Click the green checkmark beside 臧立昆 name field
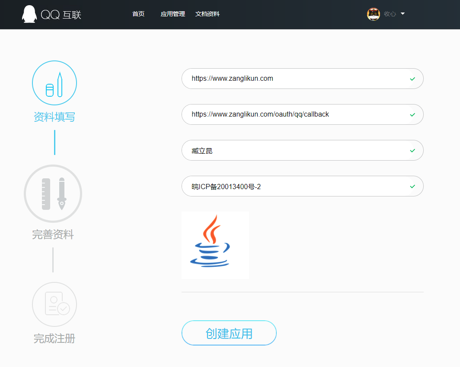The image size is (460, 367). [x=412, y=151]
